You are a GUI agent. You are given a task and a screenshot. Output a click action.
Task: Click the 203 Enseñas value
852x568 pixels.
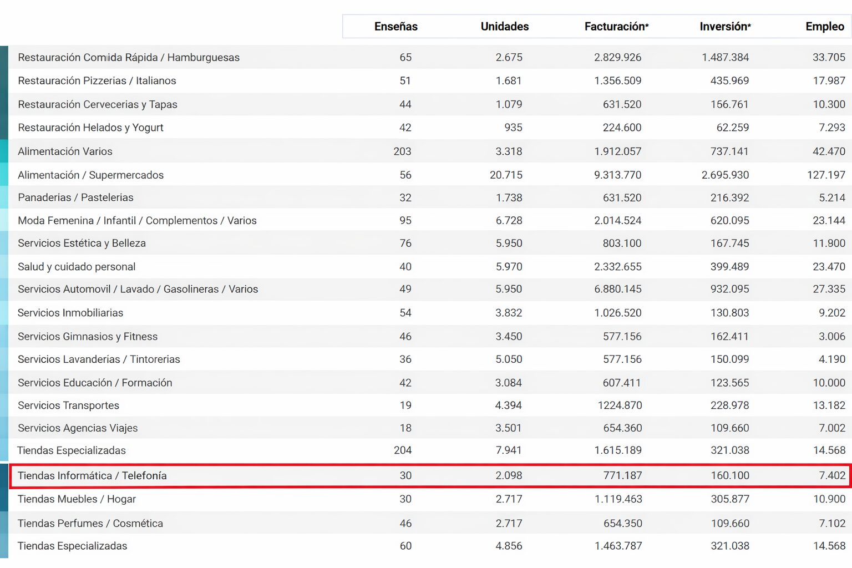coord(402,151)
